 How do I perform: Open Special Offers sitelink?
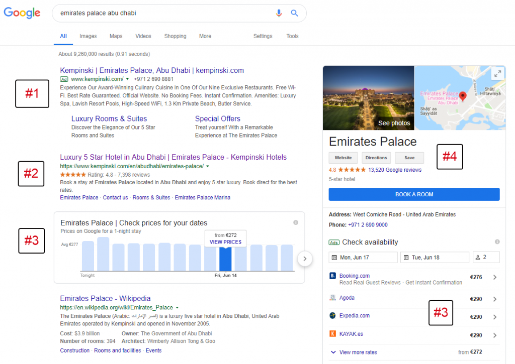pos(218,118)
